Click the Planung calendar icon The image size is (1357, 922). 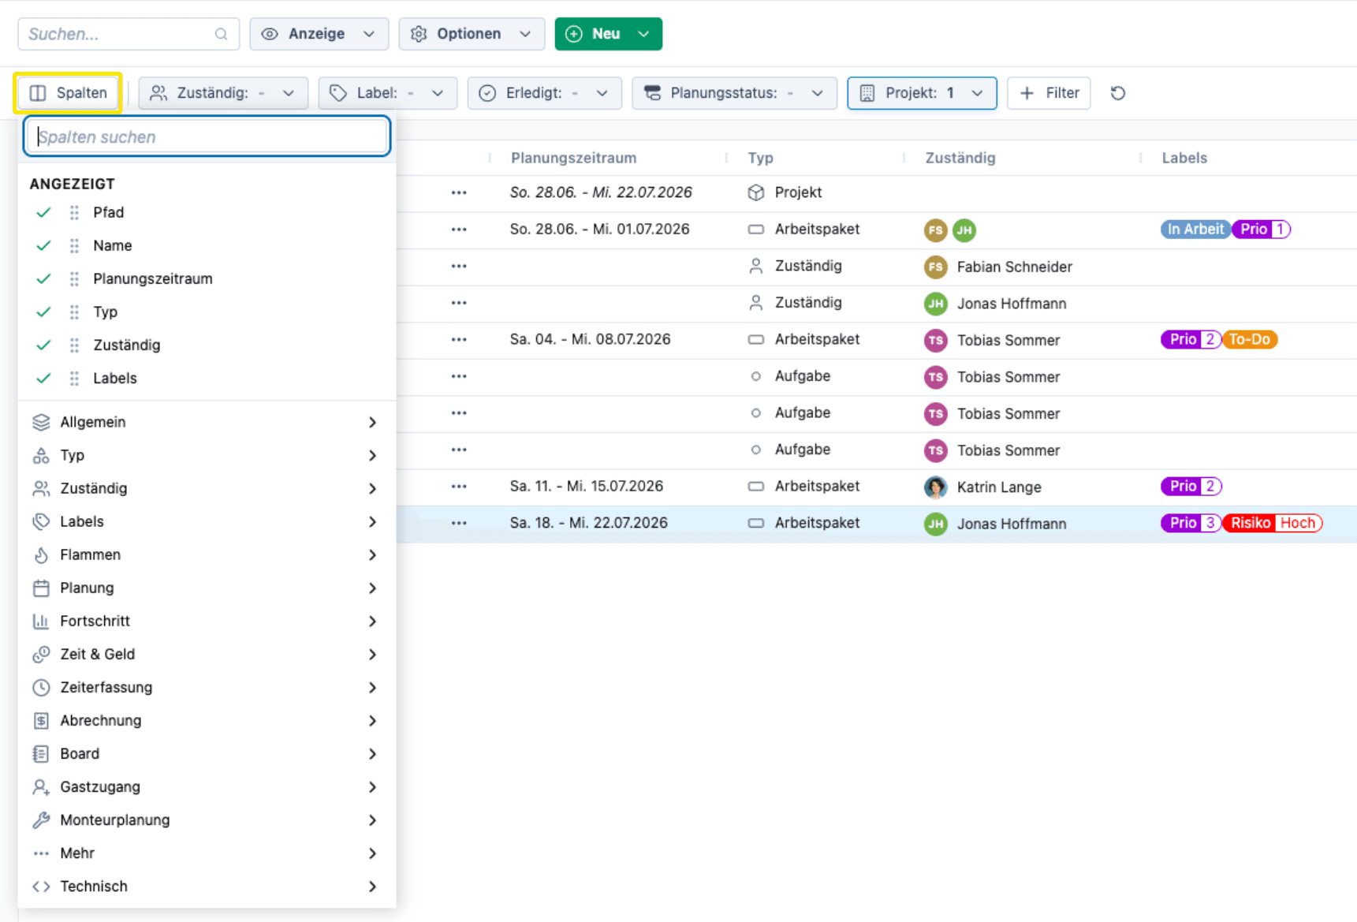[x=41, y=588]
